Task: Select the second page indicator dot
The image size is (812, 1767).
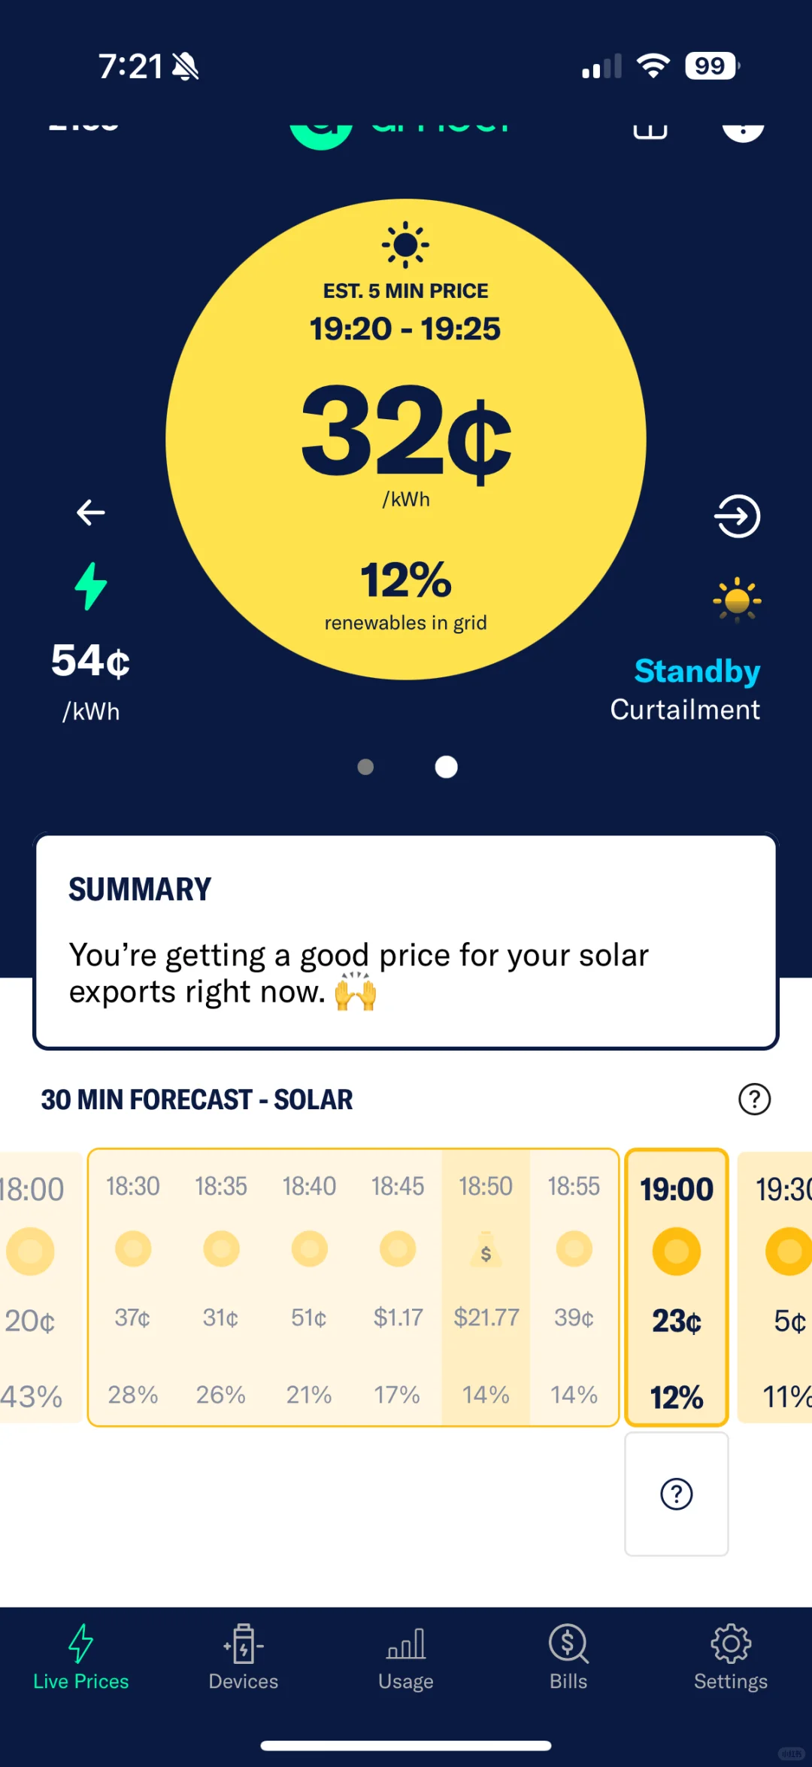Action: coord(447,767)
